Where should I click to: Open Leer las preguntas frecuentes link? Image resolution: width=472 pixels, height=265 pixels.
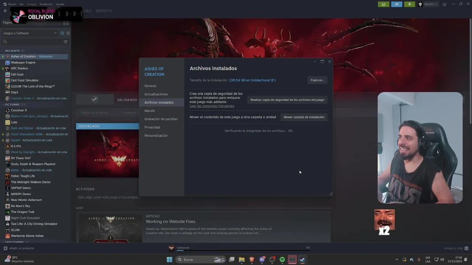point(212,106)
